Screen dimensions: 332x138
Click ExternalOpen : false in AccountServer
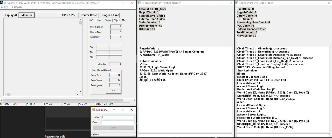point(152,19)
